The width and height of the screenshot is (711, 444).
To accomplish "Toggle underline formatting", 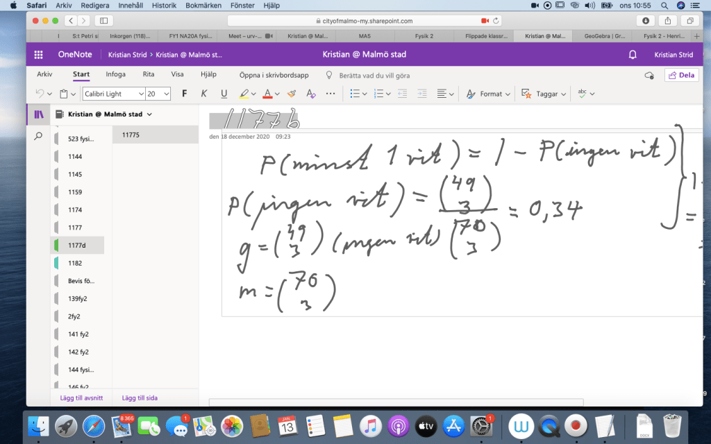I will click(x=224, y=94).
